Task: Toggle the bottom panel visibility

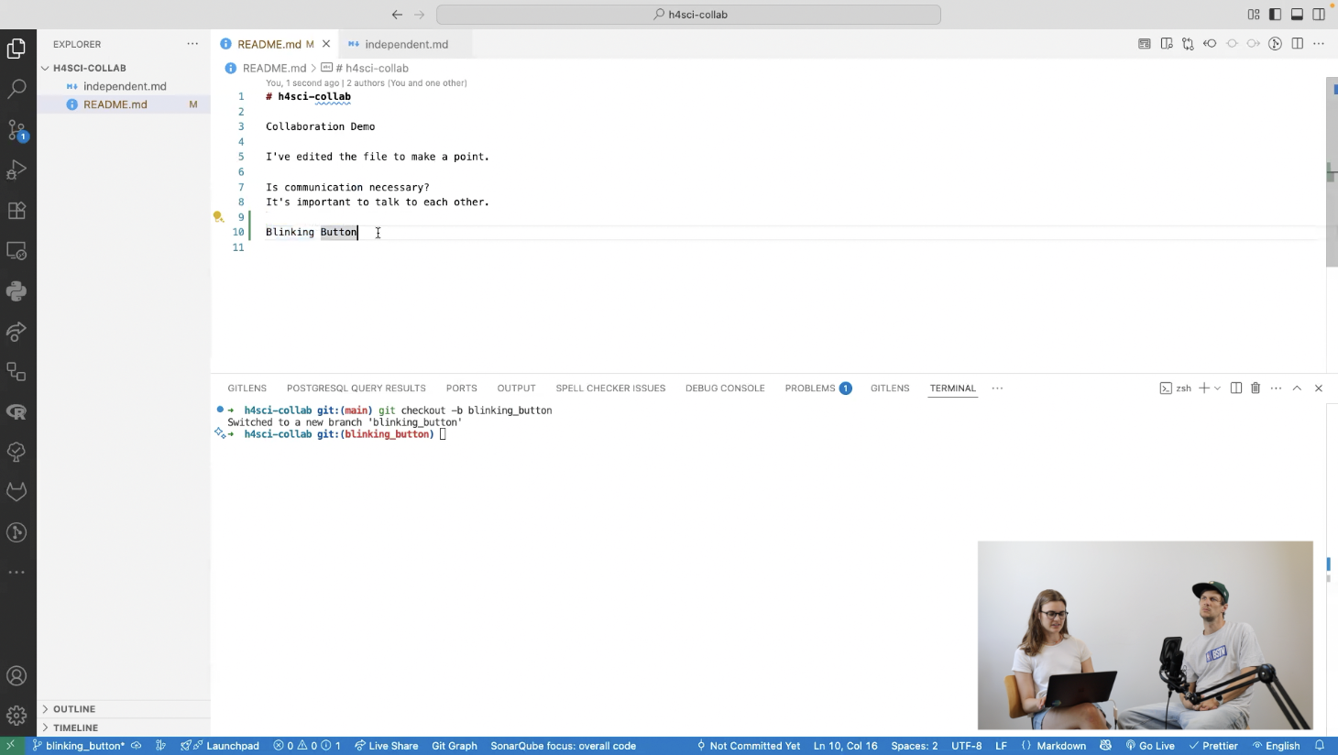Action: coord(1297,15)
